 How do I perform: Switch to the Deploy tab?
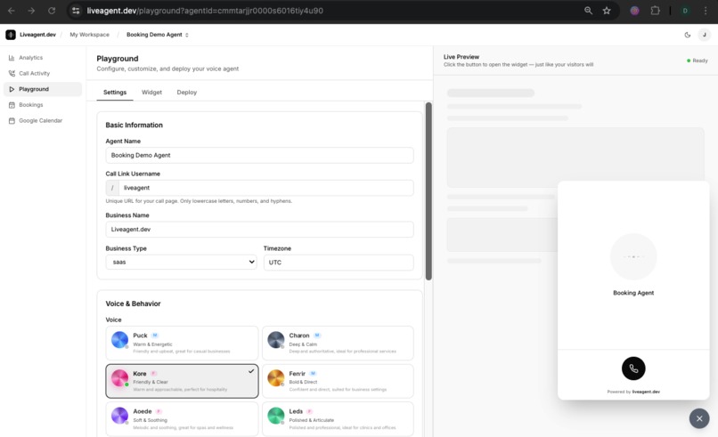[187, 92]
